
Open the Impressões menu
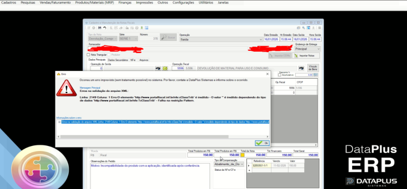point(144,3)
